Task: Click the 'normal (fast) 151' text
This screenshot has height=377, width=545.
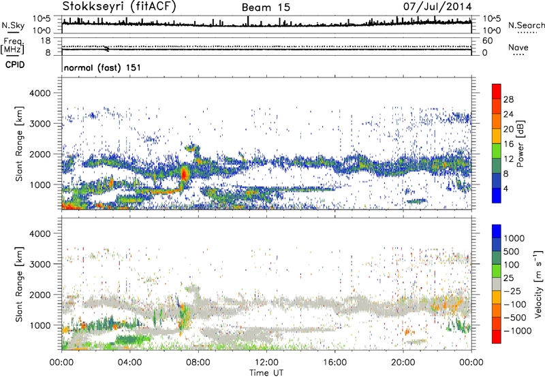Action: 103,67
